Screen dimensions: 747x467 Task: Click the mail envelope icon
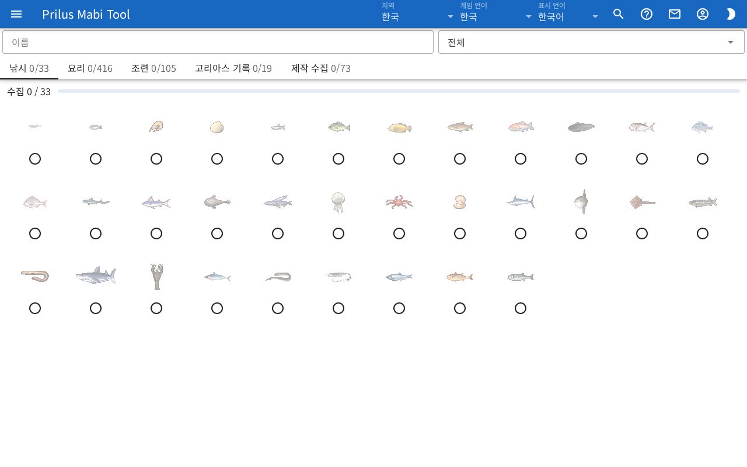(x=675, y=14)
